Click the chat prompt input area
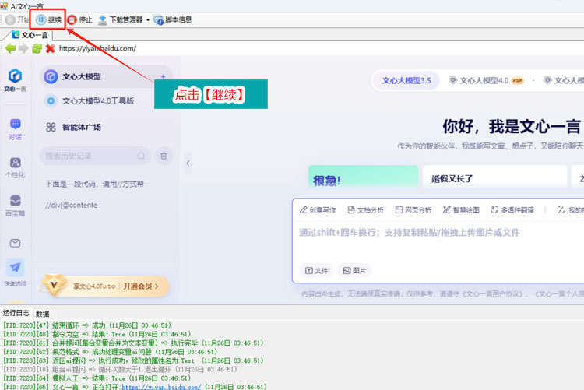584x390 pixels. (439, 241)
